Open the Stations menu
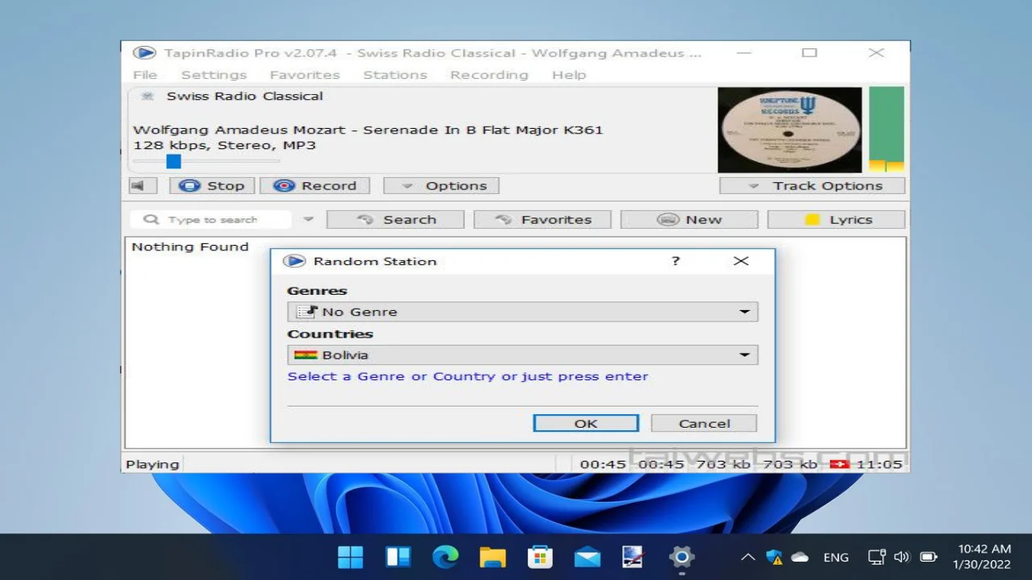This screenshot has width=1032, height=580. tap(395, 75)
